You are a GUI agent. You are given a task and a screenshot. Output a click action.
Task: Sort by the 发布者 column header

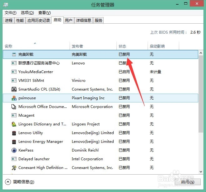tap(93, 46)
